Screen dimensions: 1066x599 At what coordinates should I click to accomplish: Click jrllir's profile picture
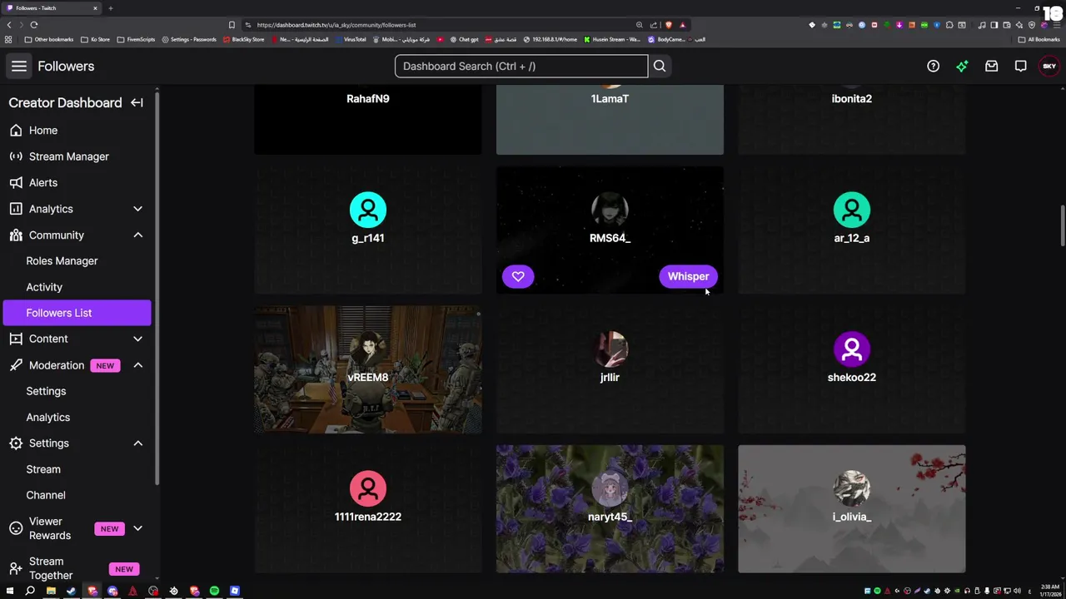(610, 349)
